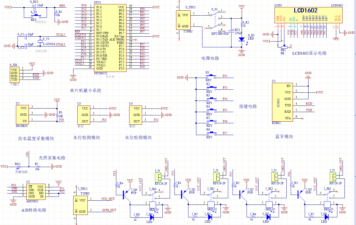This screenshot has height=225, width=356.
Task: Click the J_J2 KF128-2P terminal block
Action: pos(274,177)
